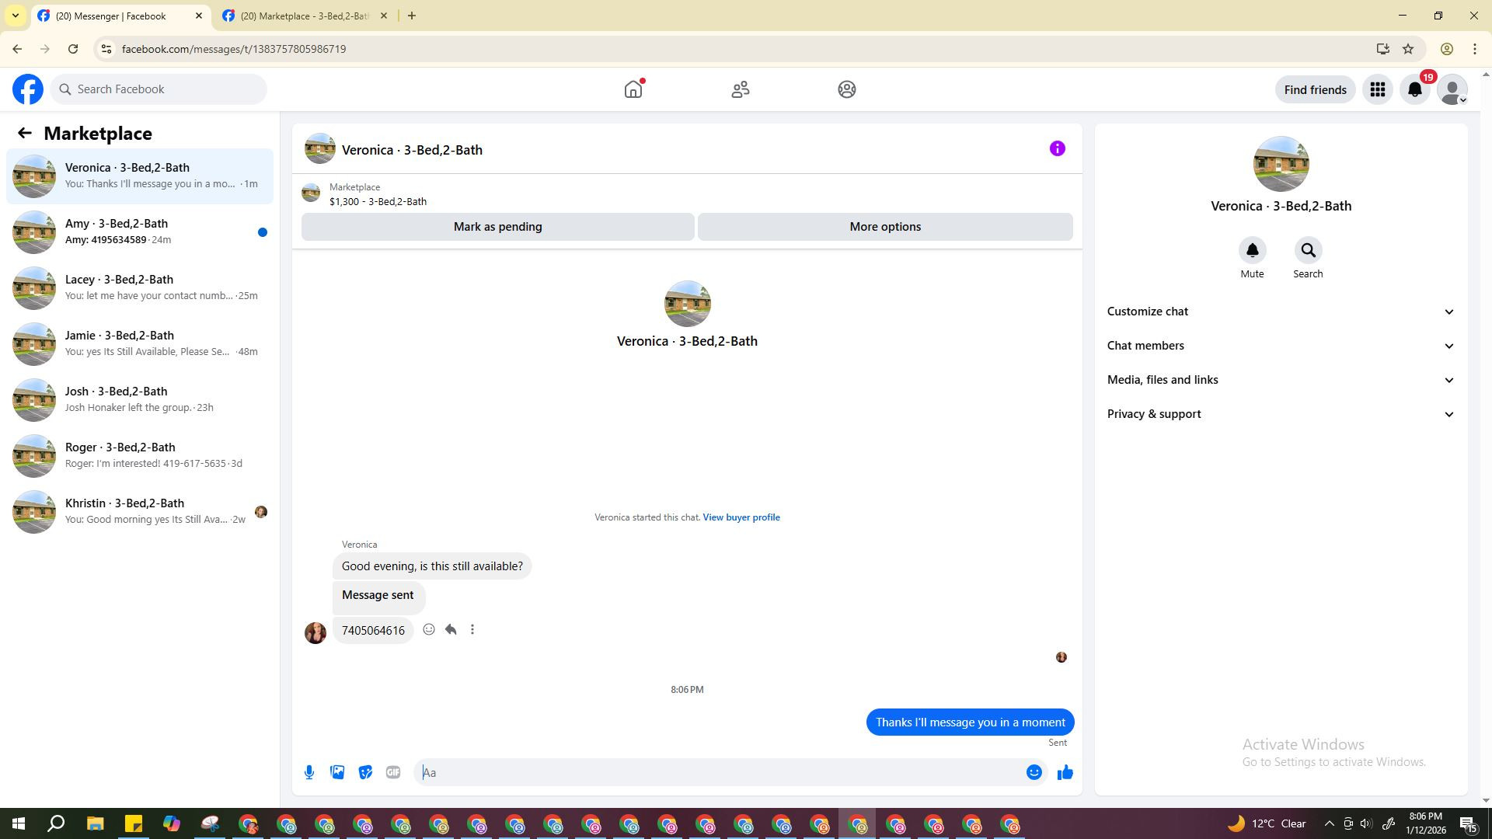Mute the Veronica conversation
The width and height of the screenshot is (1492, 839).
tap(1252, 251)
